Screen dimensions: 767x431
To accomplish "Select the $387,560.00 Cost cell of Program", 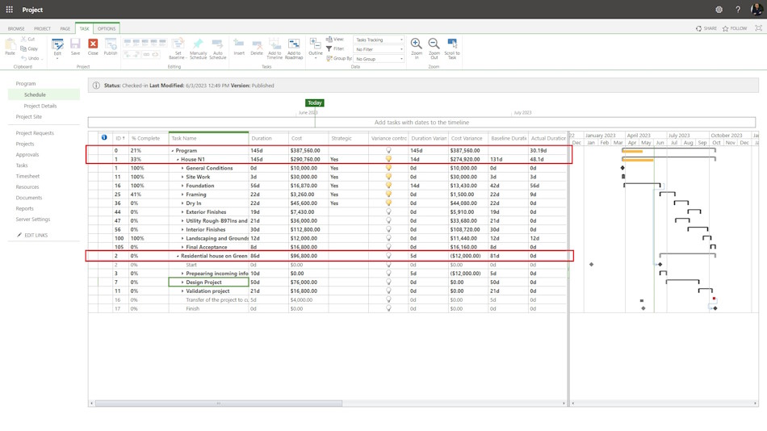I will (308, 151).
